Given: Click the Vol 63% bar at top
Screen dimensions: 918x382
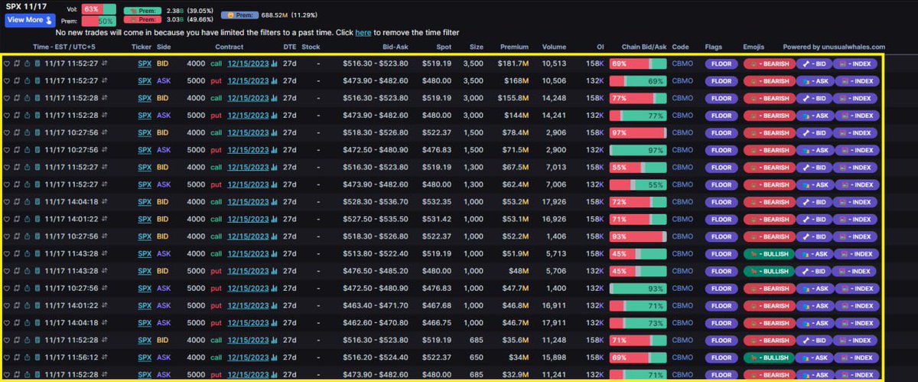Looking at the screenshot, I should point(99,8).
